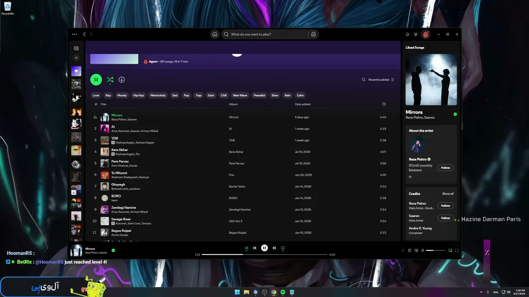Open the mini player
529x297 pixels.
[450, 250]
